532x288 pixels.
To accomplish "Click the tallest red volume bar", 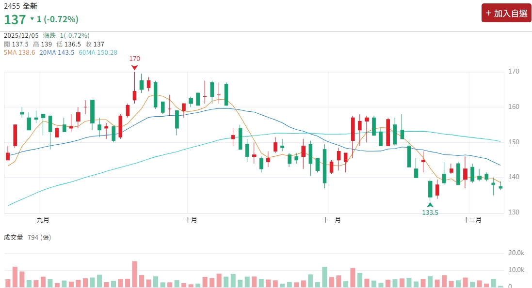I will 134,274.
